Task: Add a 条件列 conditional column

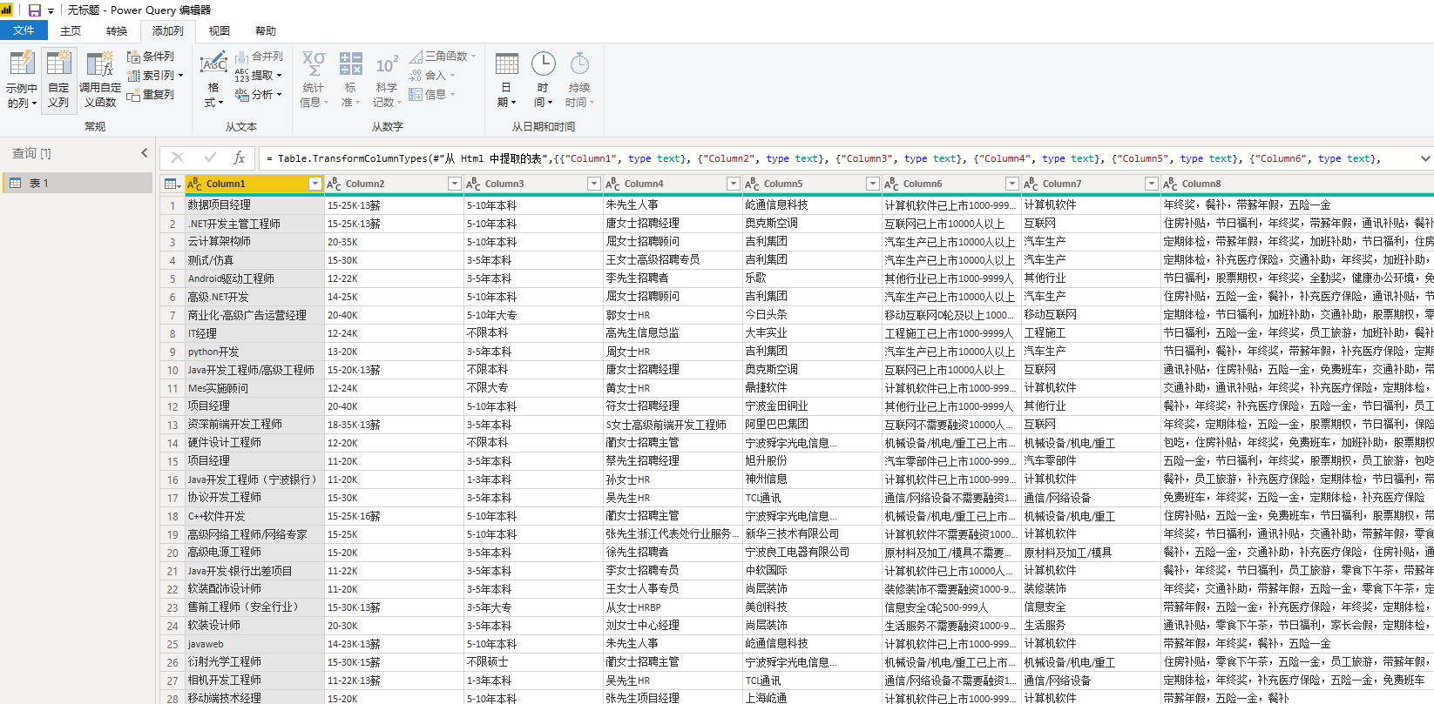Action: coord(151,57)
